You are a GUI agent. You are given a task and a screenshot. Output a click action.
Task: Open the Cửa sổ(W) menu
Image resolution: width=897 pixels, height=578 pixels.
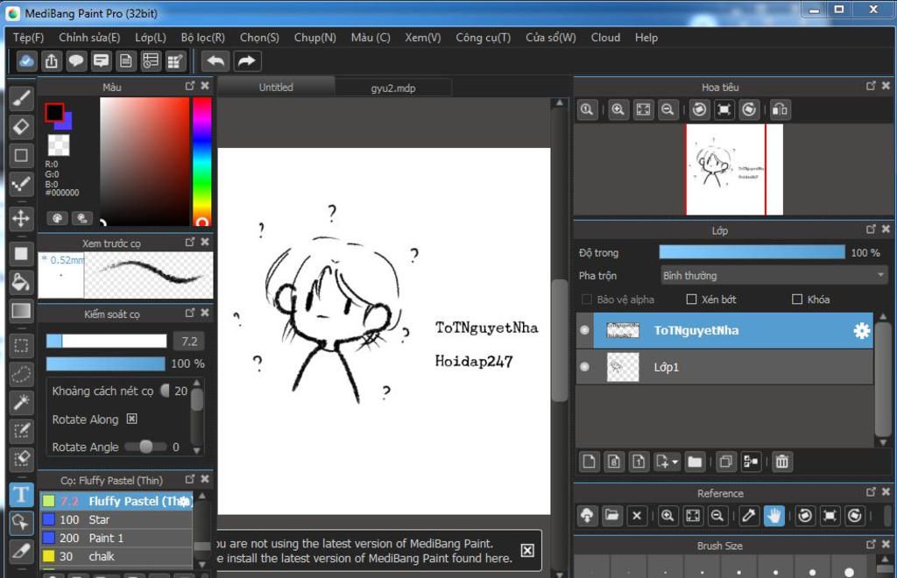click(551, 38)
